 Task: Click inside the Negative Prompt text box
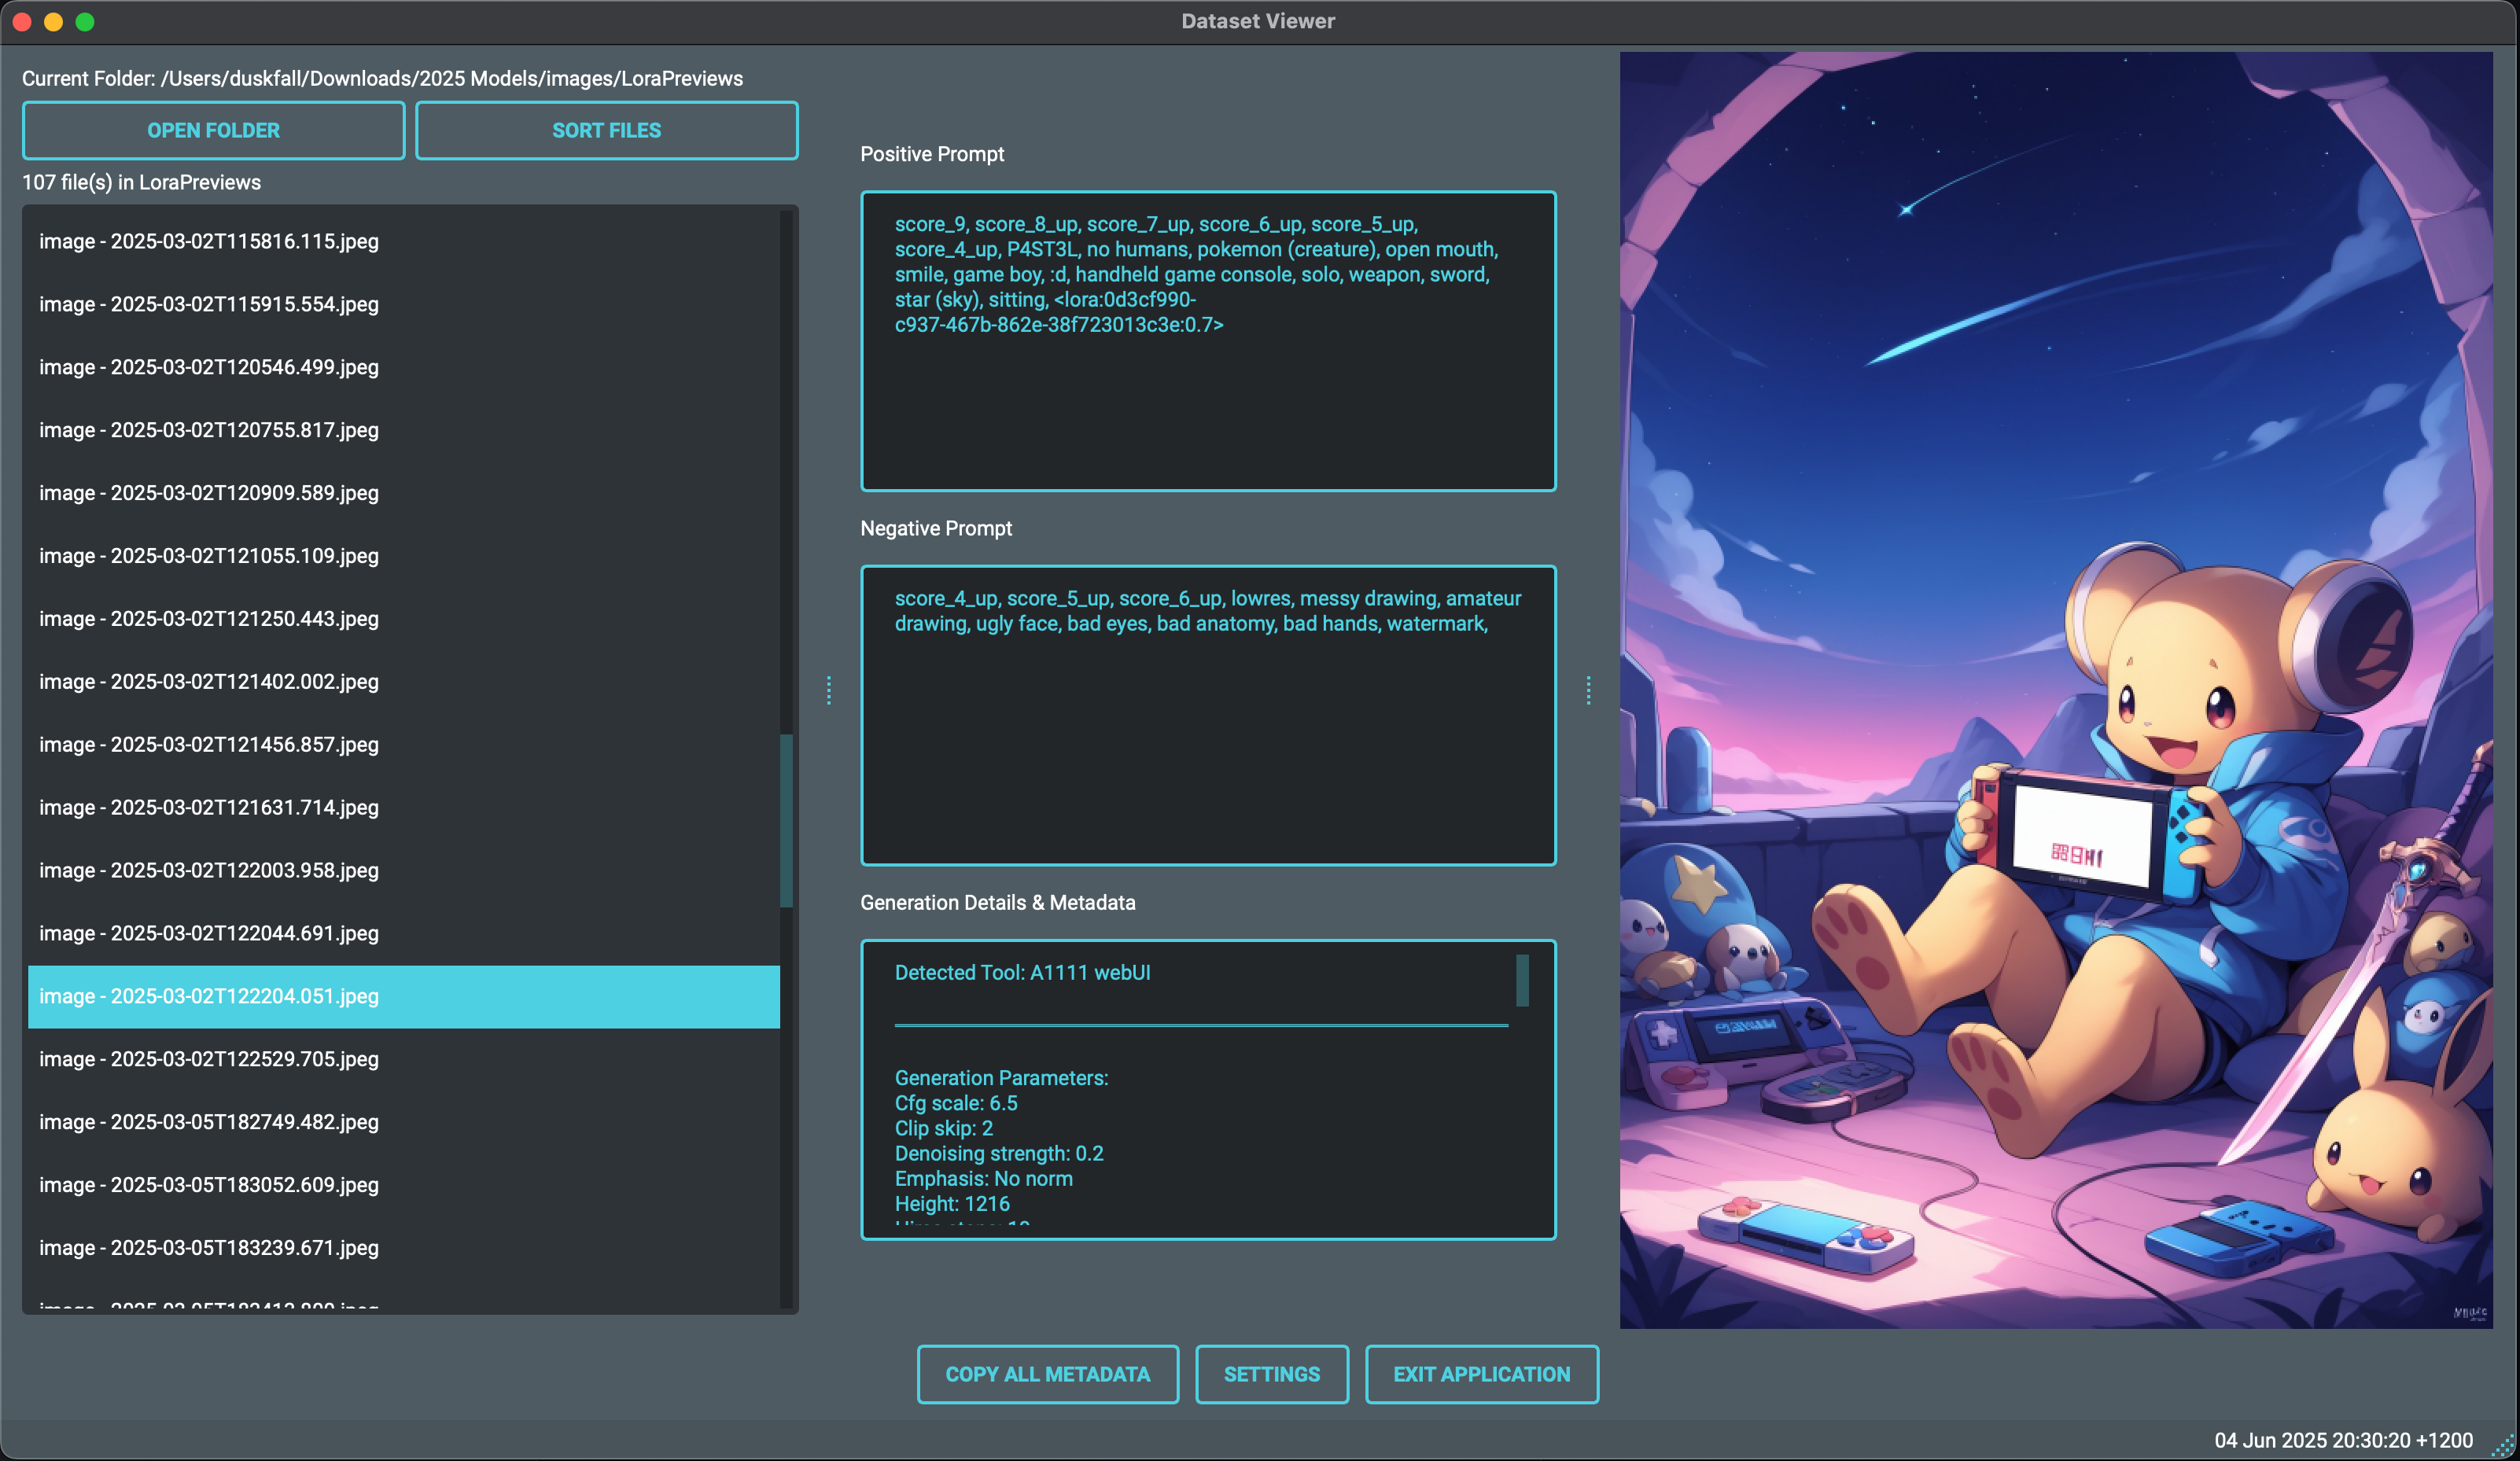(x=1208, y=740)
